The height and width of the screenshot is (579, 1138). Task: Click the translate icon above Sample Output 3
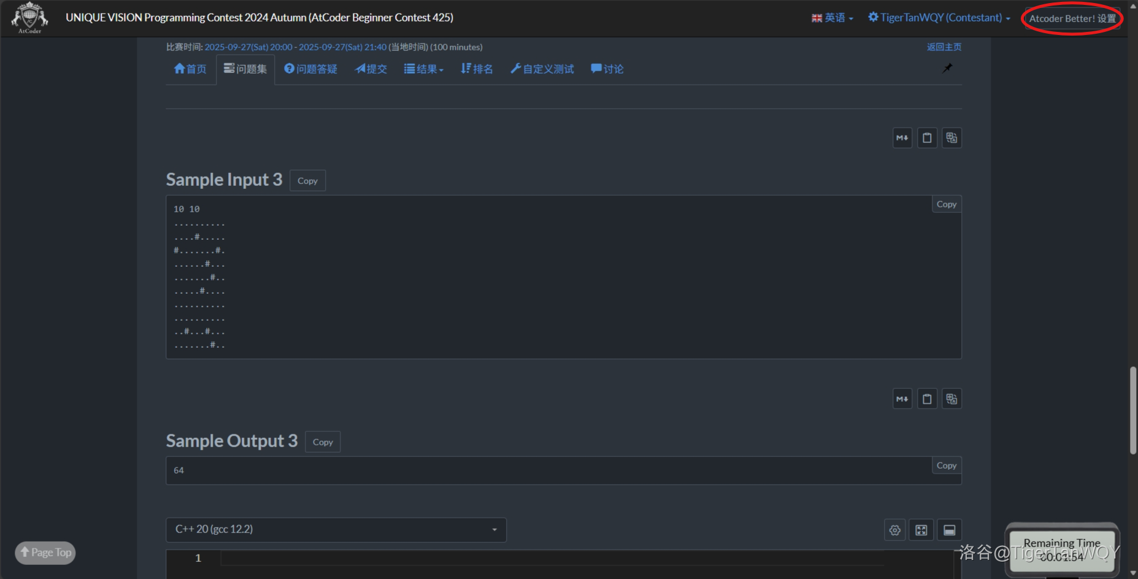[x=952, y=399]
